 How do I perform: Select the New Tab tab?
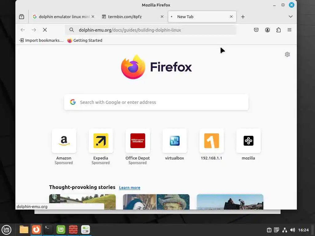pyautogui.click(x=202, y=17)
